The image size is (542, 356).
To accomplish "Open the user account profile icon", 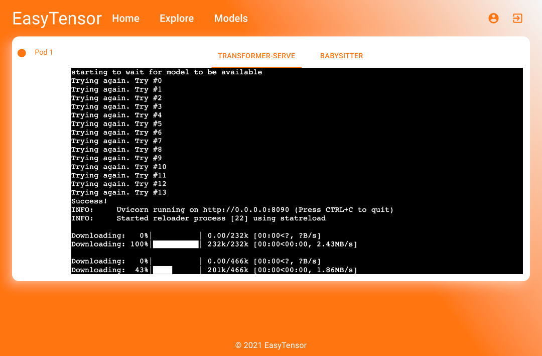I will (493, 19).
